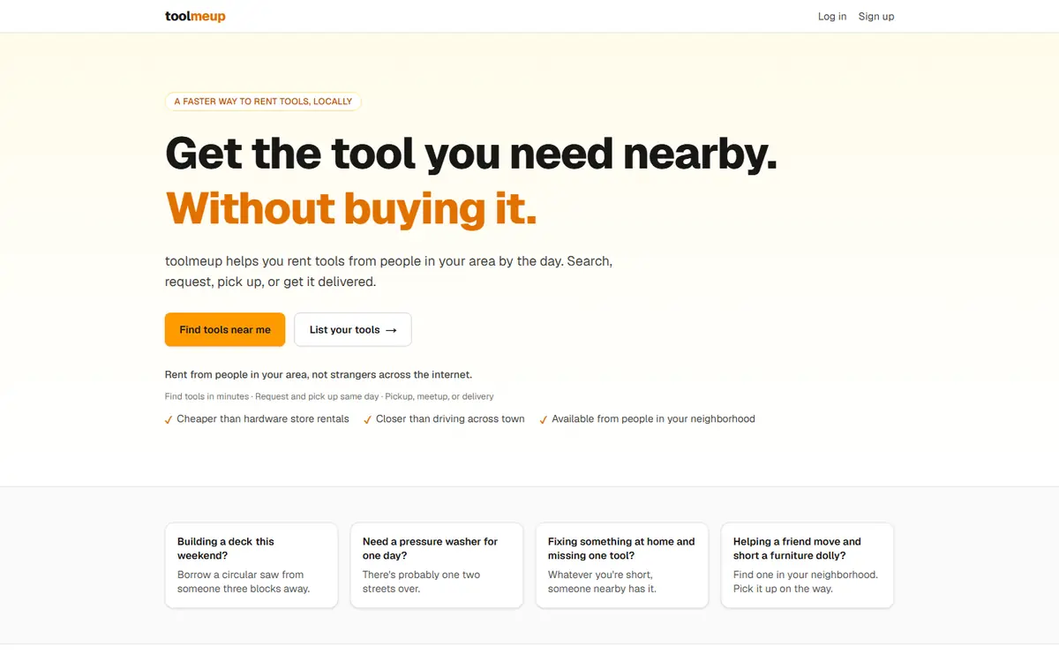This screenshot has width=1059, height=662.
Task: Select the orange 'Without buying it.' heading
Action: point(351,208)
